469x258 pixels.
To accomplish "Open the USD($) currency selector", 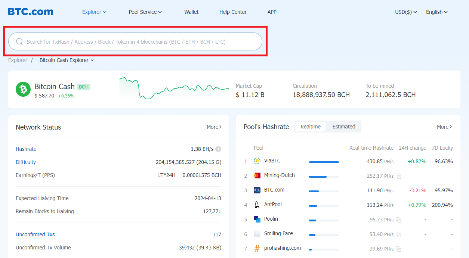I will [406, 12].
